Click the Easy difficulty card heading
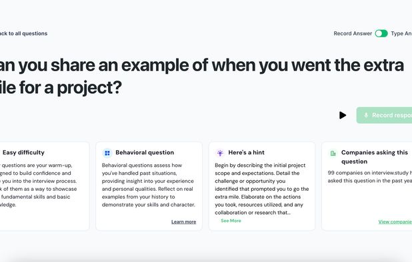 [23, 152]
